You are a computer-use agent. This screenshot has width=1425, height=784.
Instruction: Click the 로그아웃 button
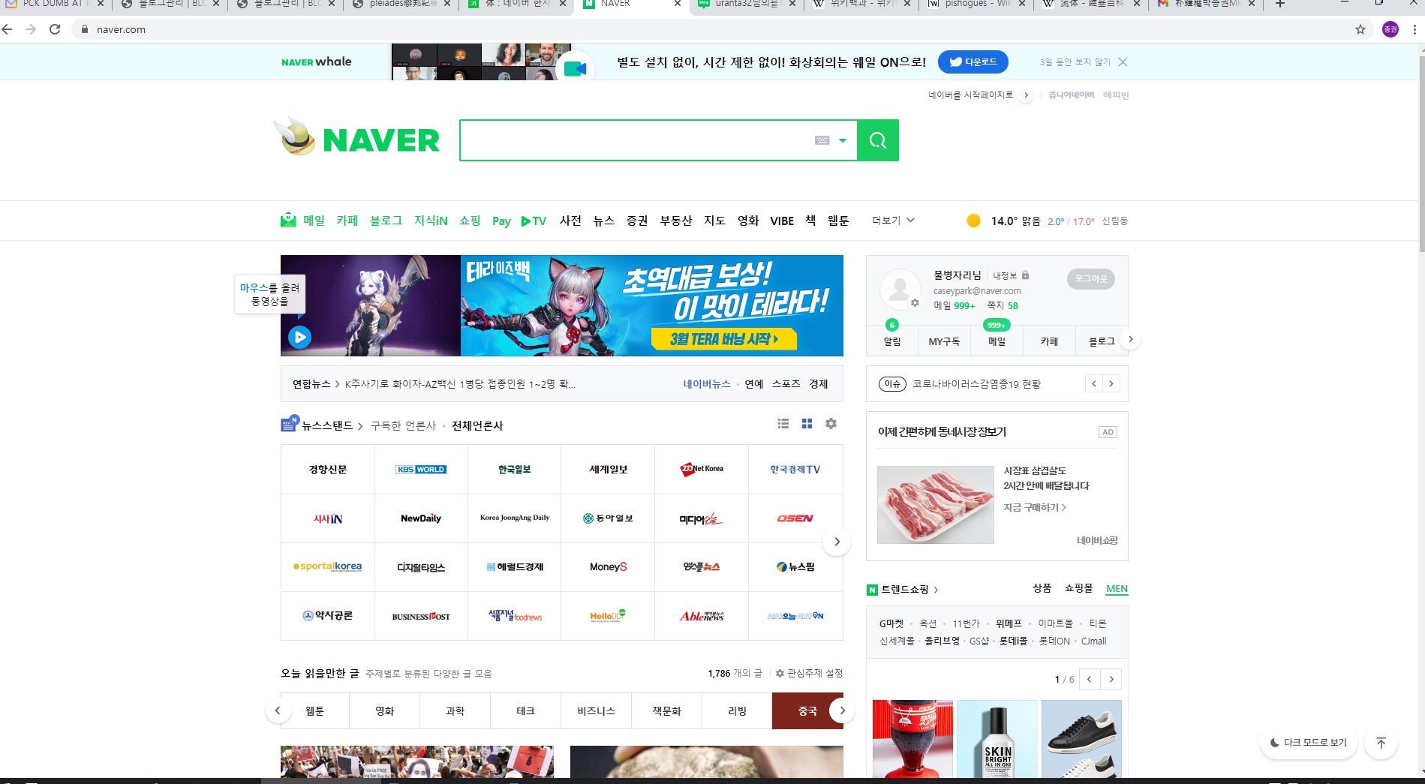coord(1091,278)
